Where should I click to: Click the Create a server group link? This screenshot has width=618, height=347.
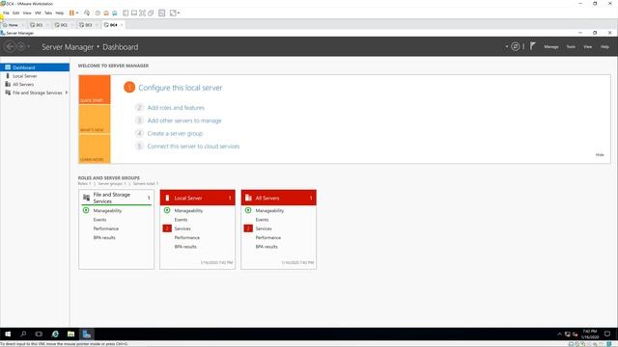pyautogui.click(x=175, y=133)
